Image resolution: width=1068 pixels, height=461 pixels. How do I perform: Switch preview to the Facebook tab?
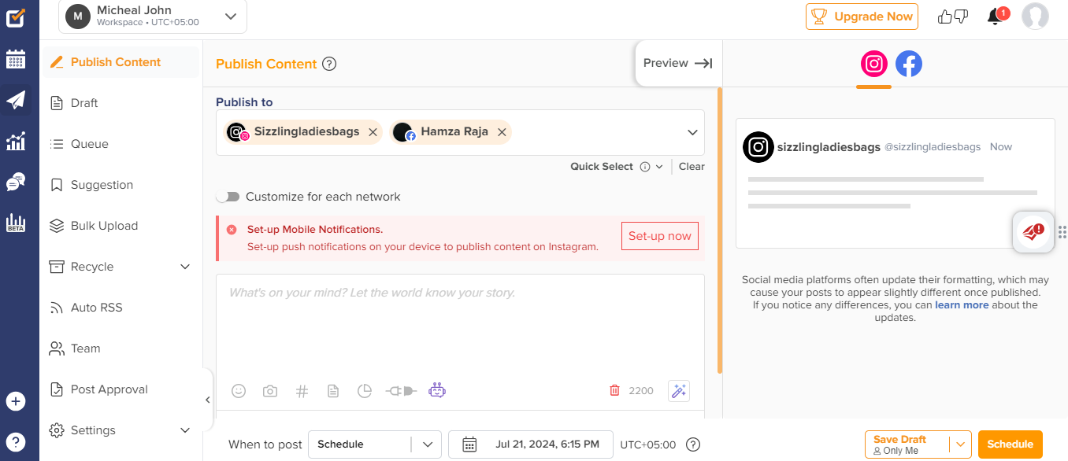click(x=909, y=64)
